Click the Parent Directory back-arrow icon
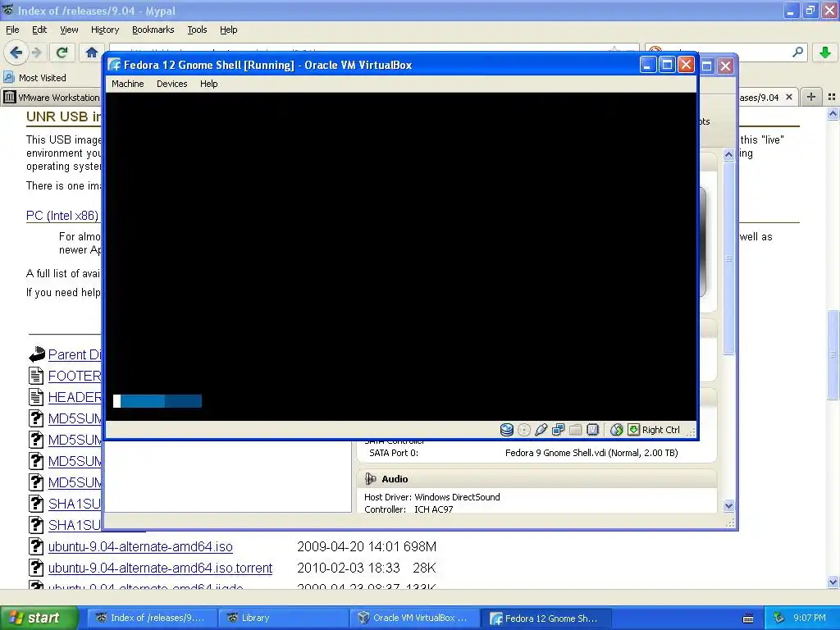Image resolution: width=840 pixels, height=630 pixels. (36, 354)
